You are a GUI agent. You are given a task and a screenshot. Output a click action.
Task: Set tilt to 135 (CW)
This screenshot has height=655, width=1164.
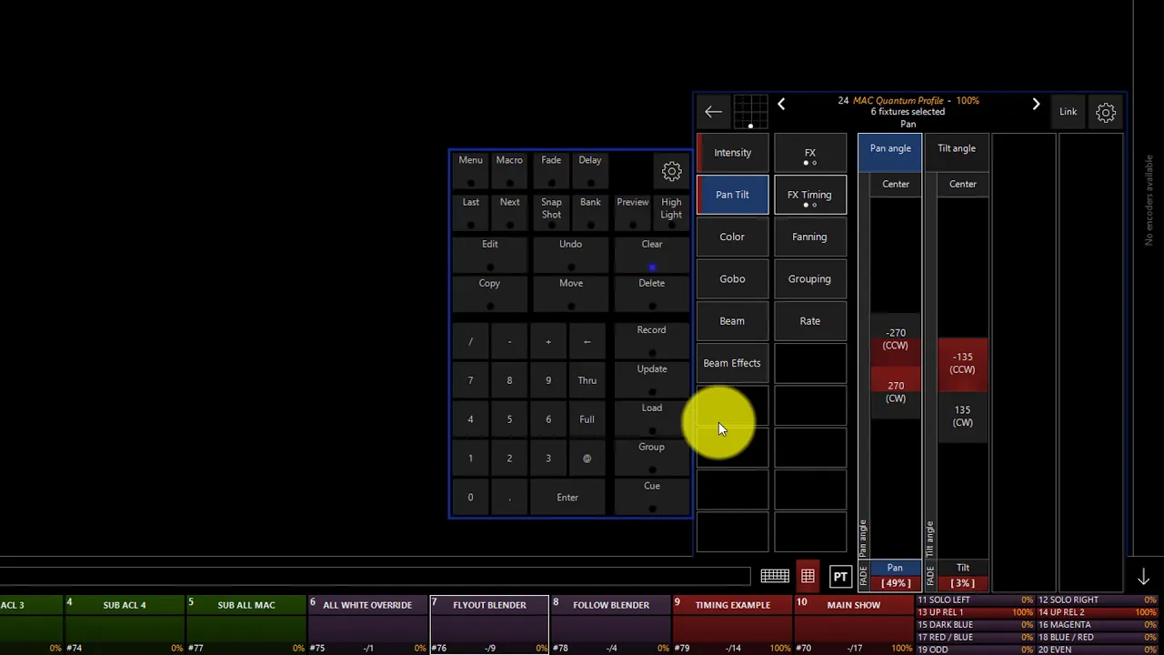point(963,416)
